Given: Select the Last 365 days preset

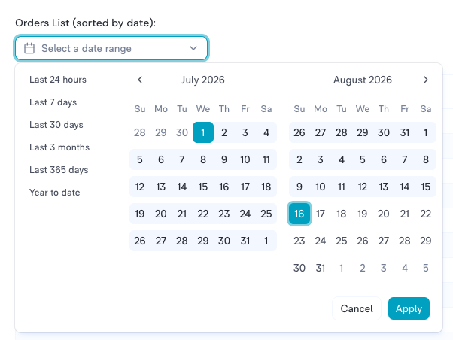Looking at the screenshot, I should pyautogui.click(x=59, y=170).
